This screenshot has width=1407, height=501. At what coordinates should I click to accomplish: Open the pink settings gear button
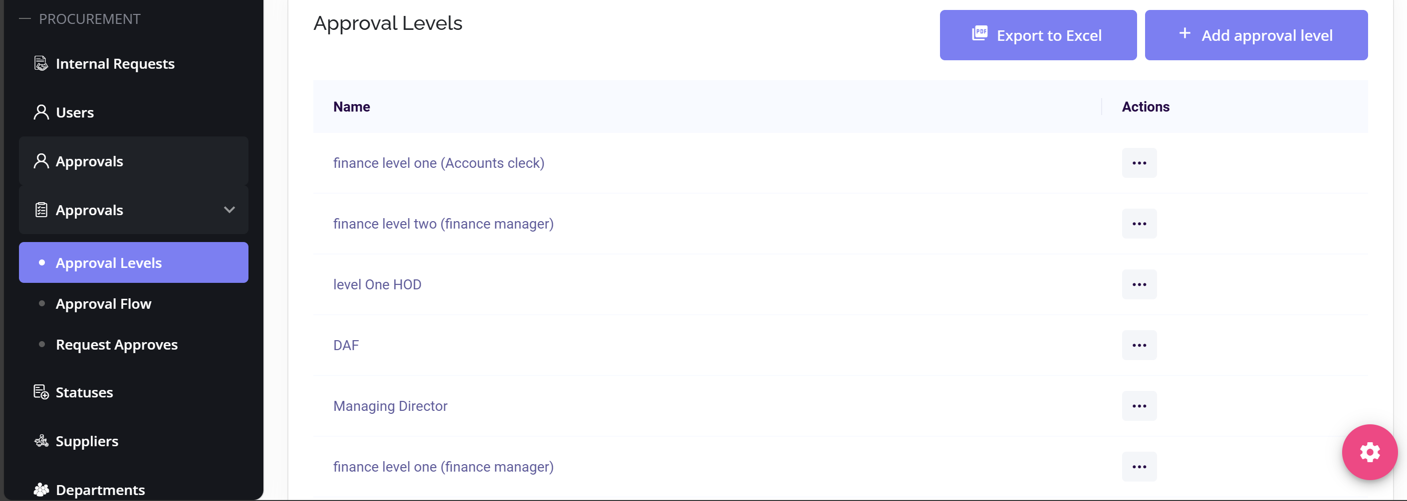pos(1369,452)
